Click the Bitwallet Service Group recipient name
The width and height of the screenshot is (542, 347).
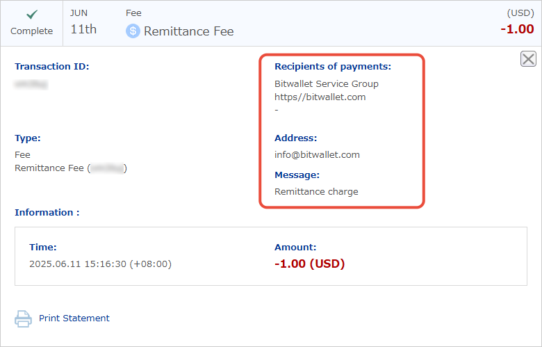pos(327,83)
